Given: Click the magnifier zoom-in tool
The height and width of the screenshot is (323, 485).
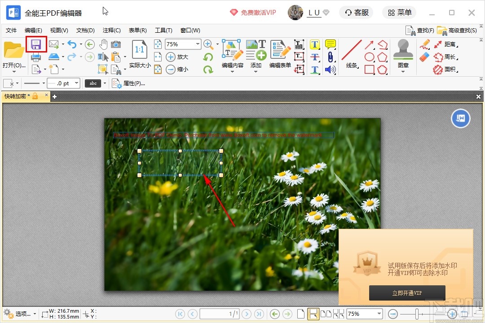Looking at the screenshot, I should point(208,44).
